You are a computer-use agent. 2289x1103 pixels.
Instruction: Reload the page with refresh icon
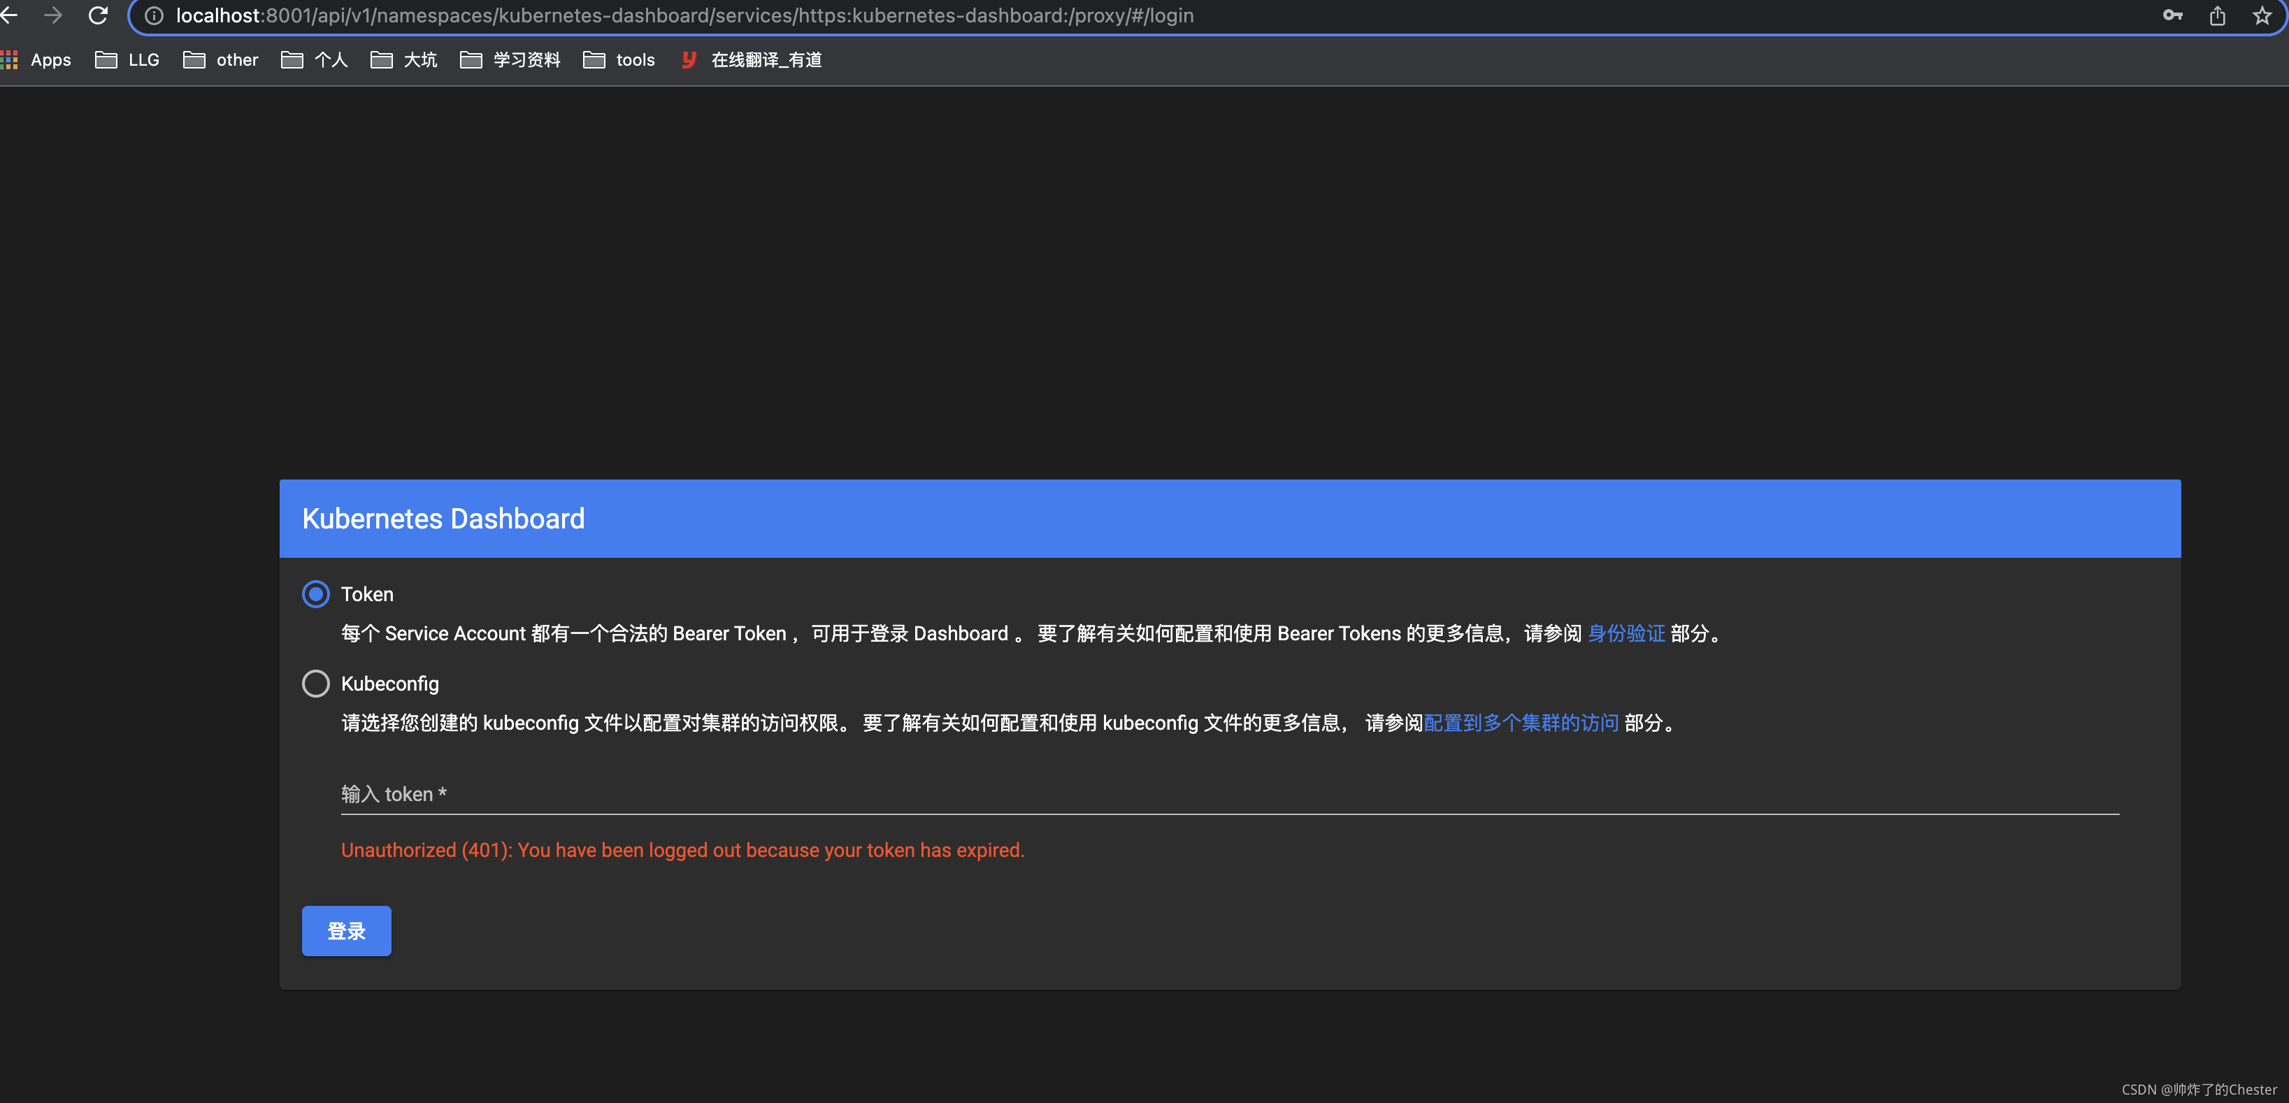[x=98, y=15]
